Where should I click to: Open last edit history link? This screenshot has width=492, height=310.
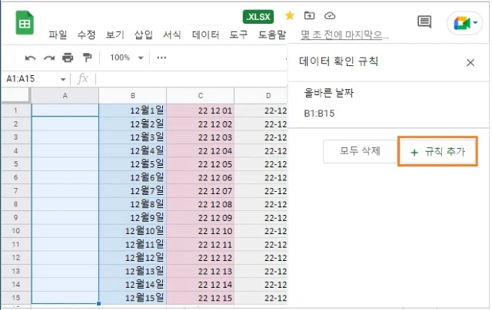click(344, 35)
